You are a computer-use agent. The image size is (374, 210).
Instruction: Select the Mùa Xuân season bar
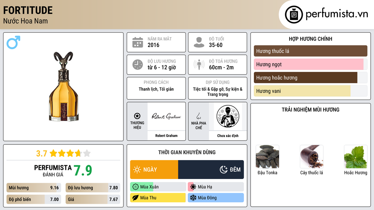158,187
